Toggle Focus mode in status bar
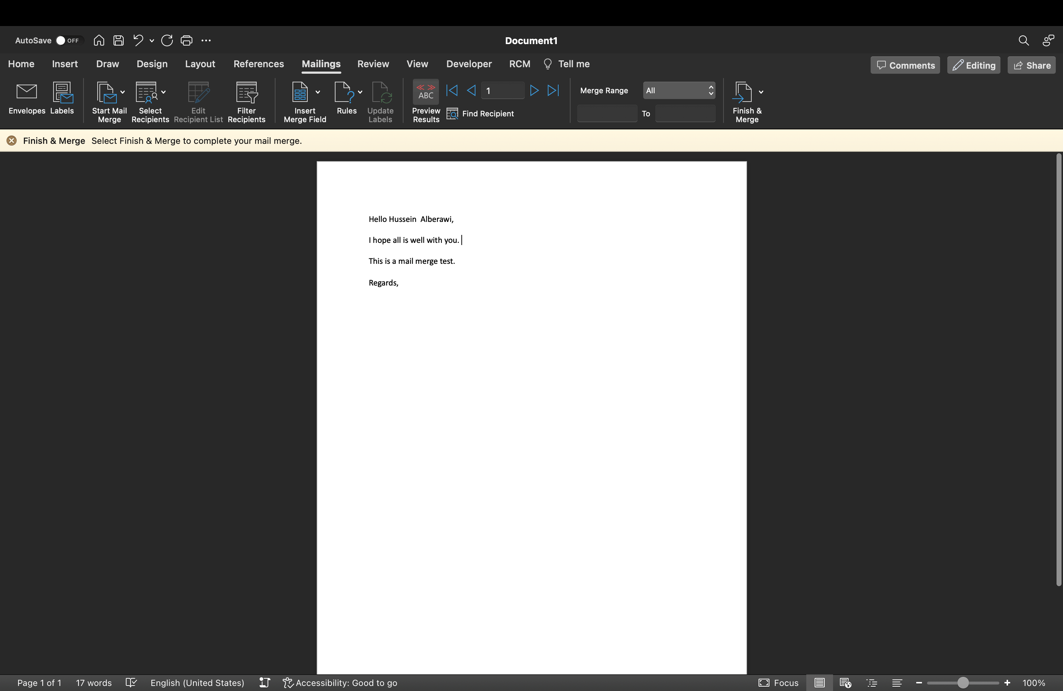Image resolution: width=1063 pixels, height=691 pixels. [x=778, y=683]
